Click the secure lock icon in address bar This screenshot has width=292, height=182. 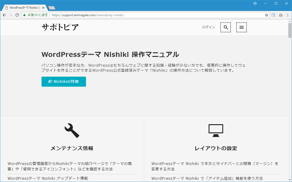coord(24,15)
